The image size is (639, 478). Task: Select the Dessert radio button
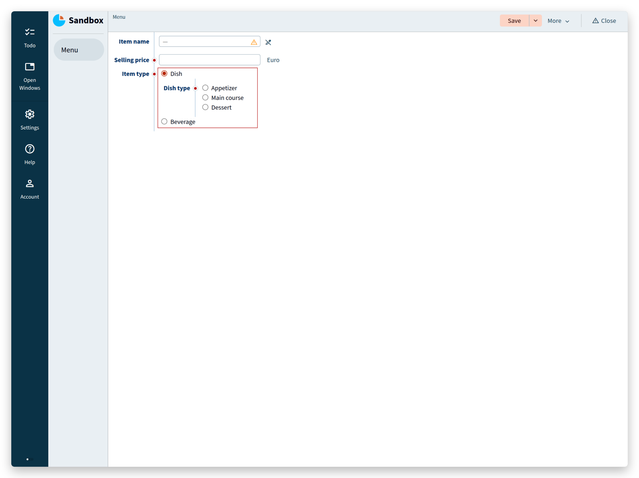(x=205, y=107)
